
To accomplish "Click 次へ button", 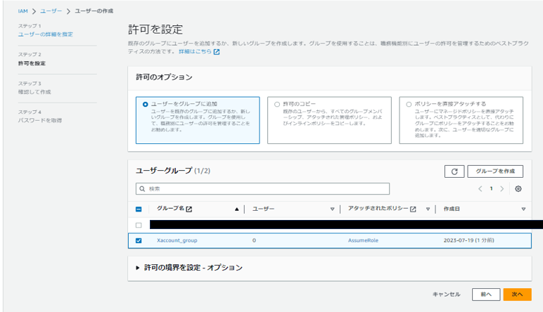I will tap(517, 294).
